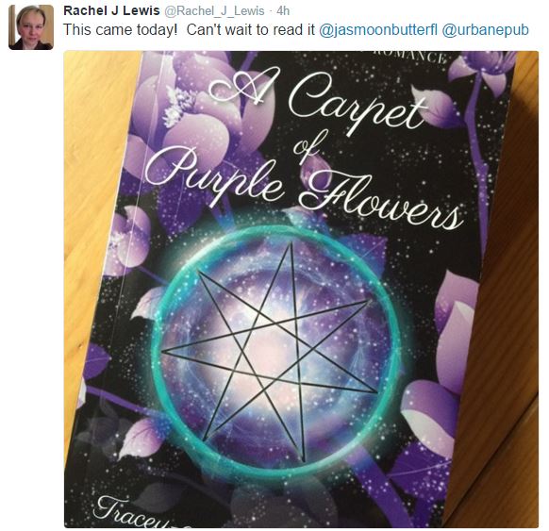Screen dimensions: 549x531
Task: Click the 4h timestamp link
Action: click(x=283, y=11)
